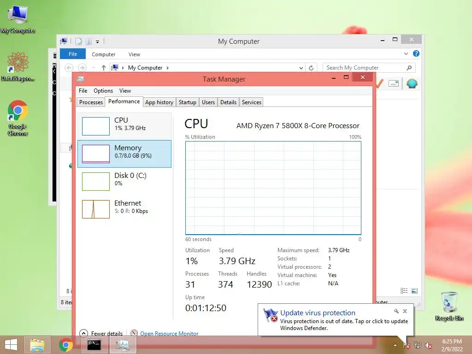472x354 pixels.
Task: Select the Recycle Bin desktop icon
Action: coord(449,306)
